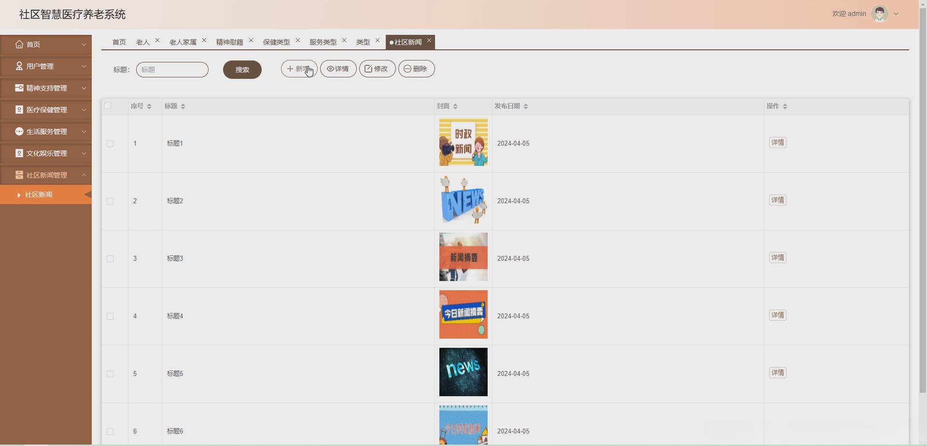
Task: Click the dark news cover thumbnail of 标题5
Action: 463,372
